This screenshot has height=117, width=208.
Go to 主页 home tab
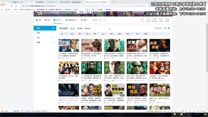[x=38, y=20]
